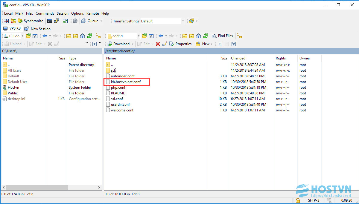
Task: Open the Queue button
Action: pyautogui.click(x=90, y=21)
